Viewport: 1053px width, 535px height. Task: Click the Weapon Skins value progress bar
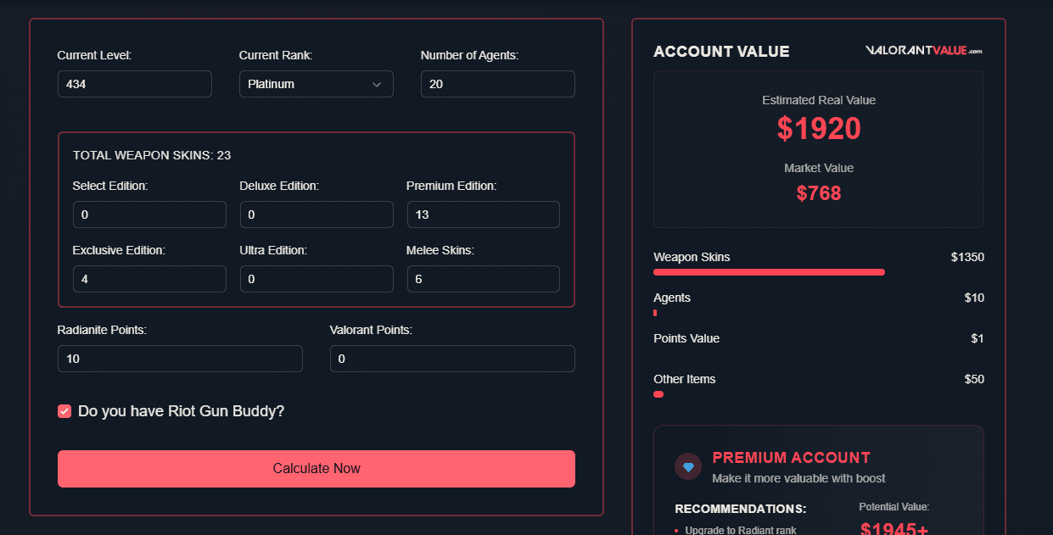pos(769,272)
